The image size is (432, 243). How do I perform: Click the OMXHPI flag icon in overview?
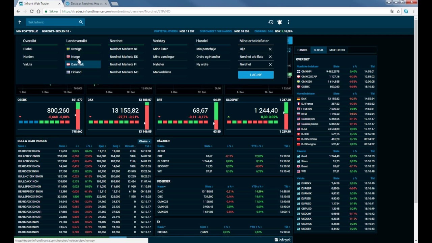(x=298, y=72)
